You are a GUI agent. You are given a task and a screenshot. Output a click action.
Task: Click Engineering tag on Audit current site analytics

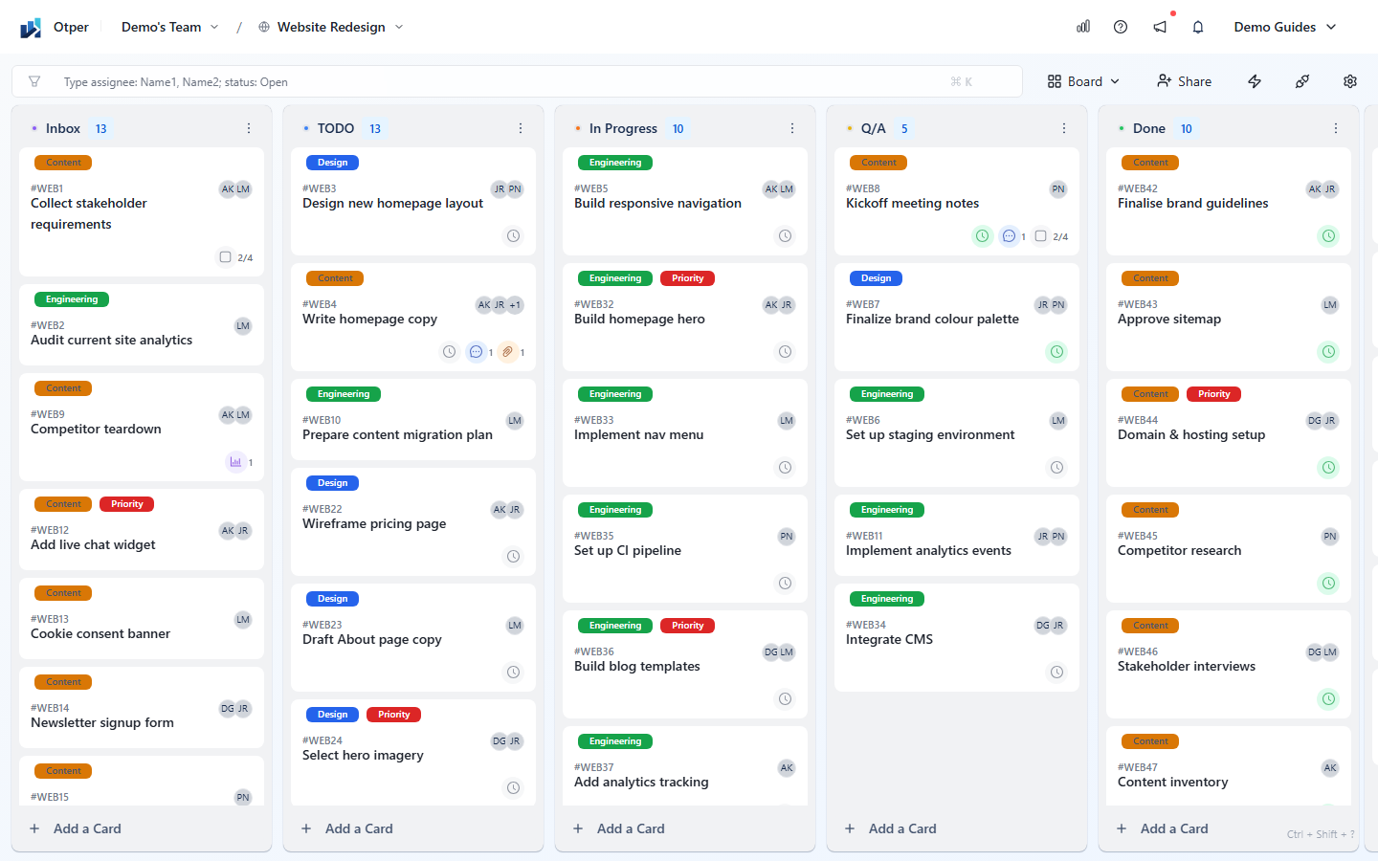(72, 299)
